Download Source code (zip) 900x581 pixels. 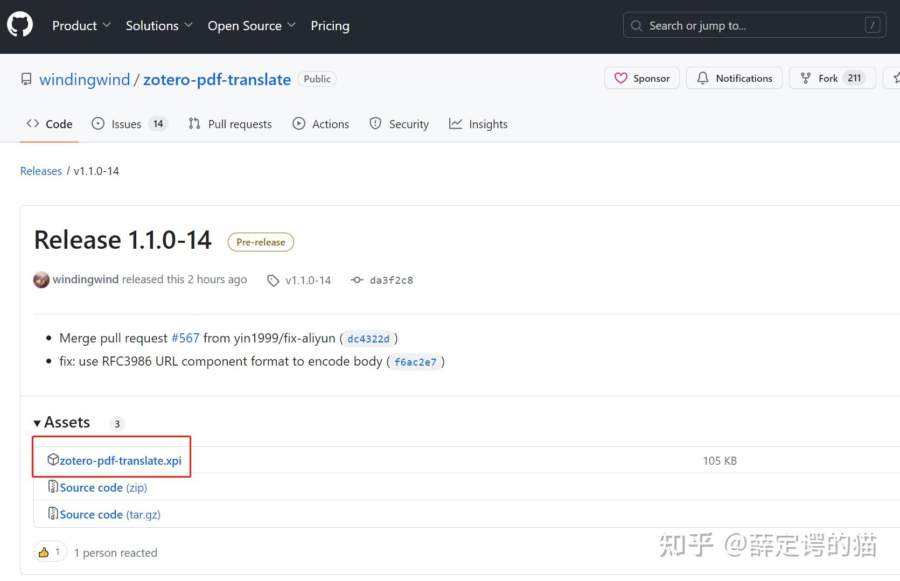103,488
